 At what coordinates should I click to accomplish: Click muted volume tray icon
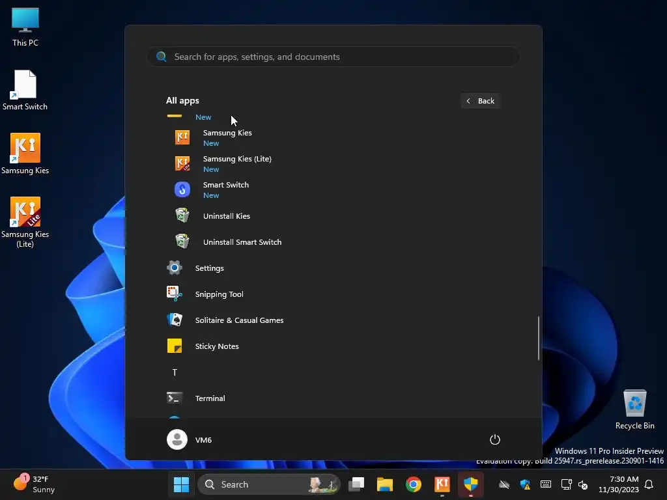tap(583, 484)
